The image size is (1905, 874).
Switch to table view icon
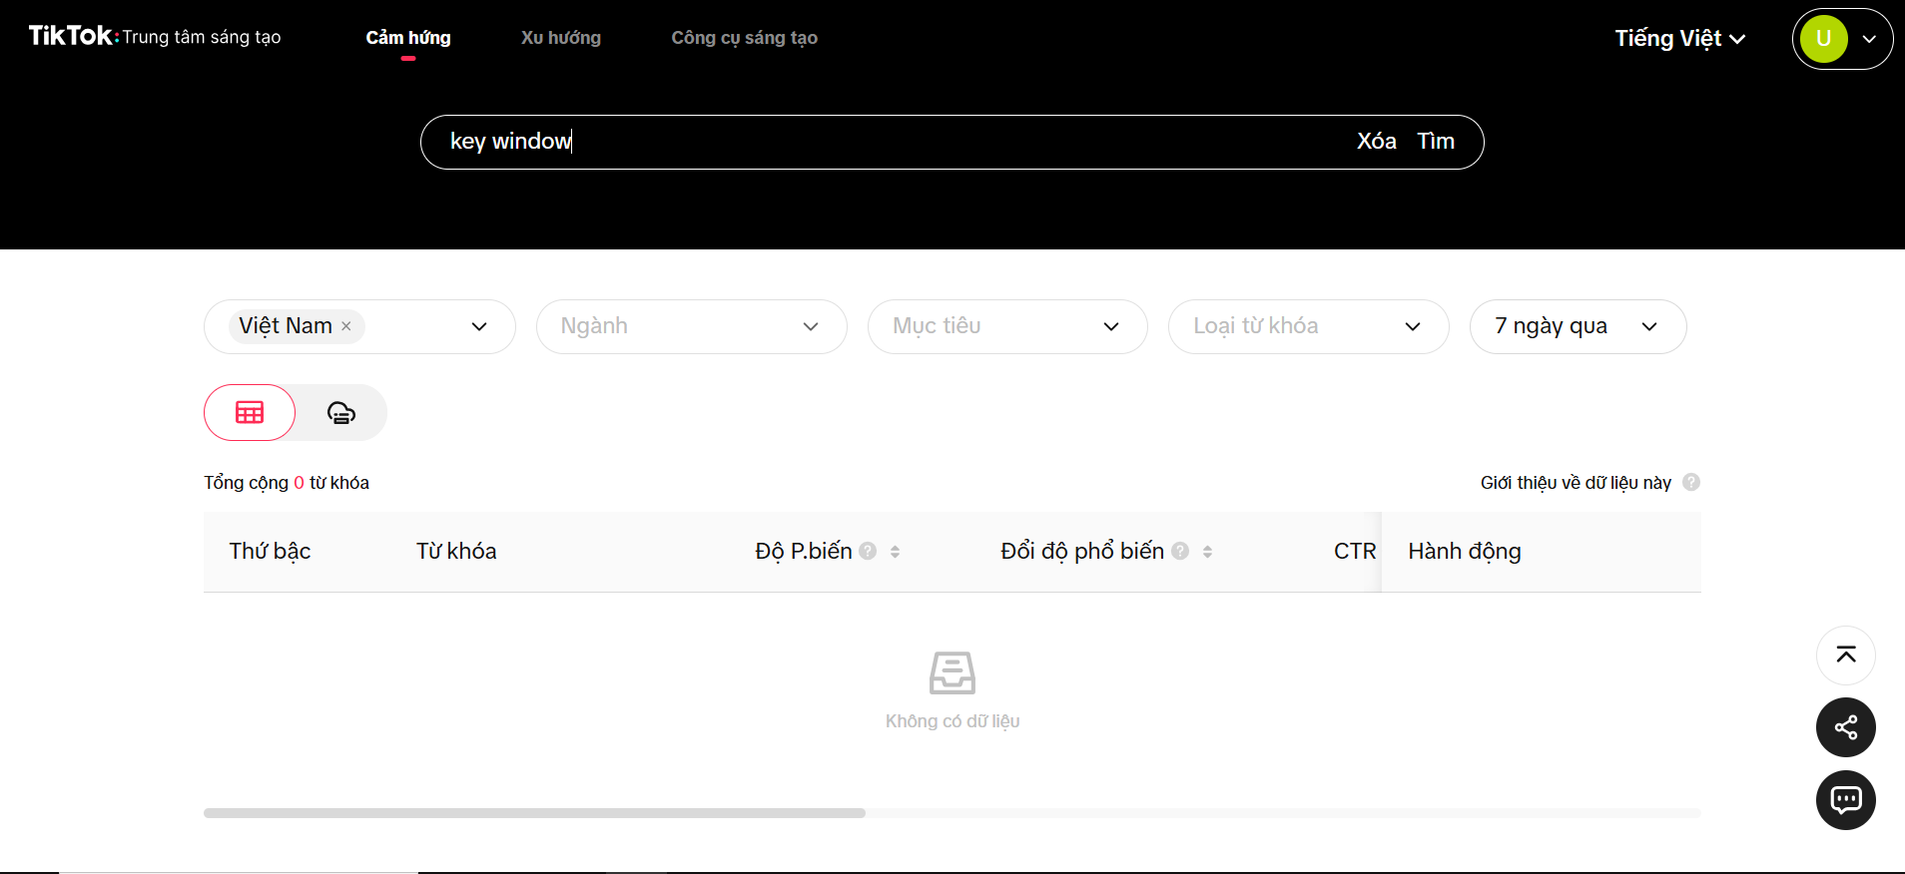[250, 413]
